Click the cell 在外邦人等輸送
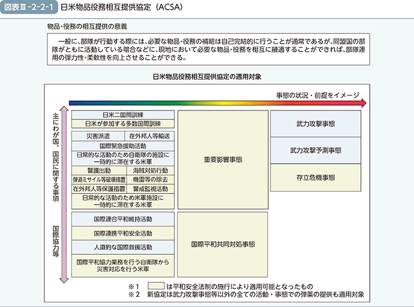Viewport: 414px width, 307px height. pos(150,136)
